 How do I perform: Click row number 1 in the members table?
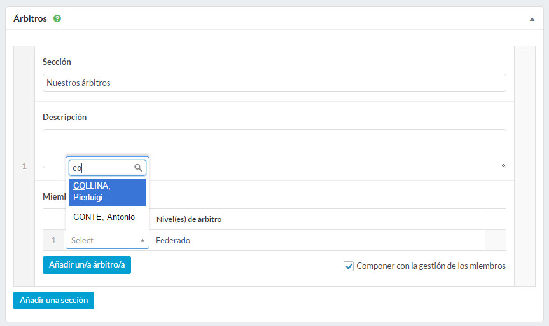(53, 240)
